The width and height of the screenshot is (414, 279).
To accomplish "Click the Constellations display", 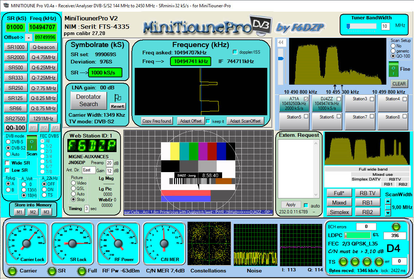I will tap(209, 244).
